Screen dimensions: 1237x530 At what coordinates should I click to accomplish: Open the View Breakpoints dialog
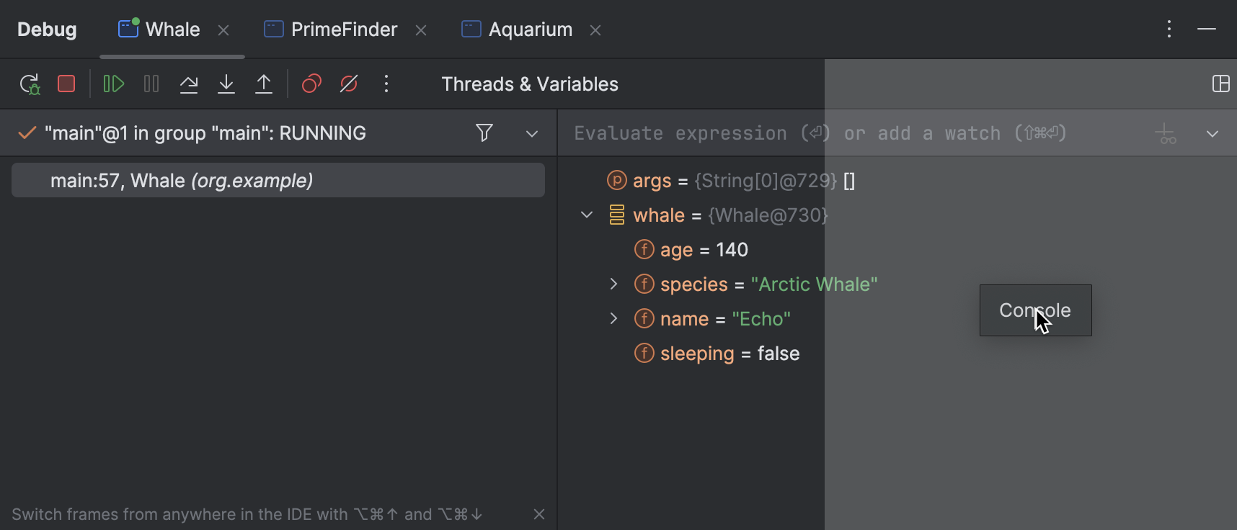tap(311, 84)
